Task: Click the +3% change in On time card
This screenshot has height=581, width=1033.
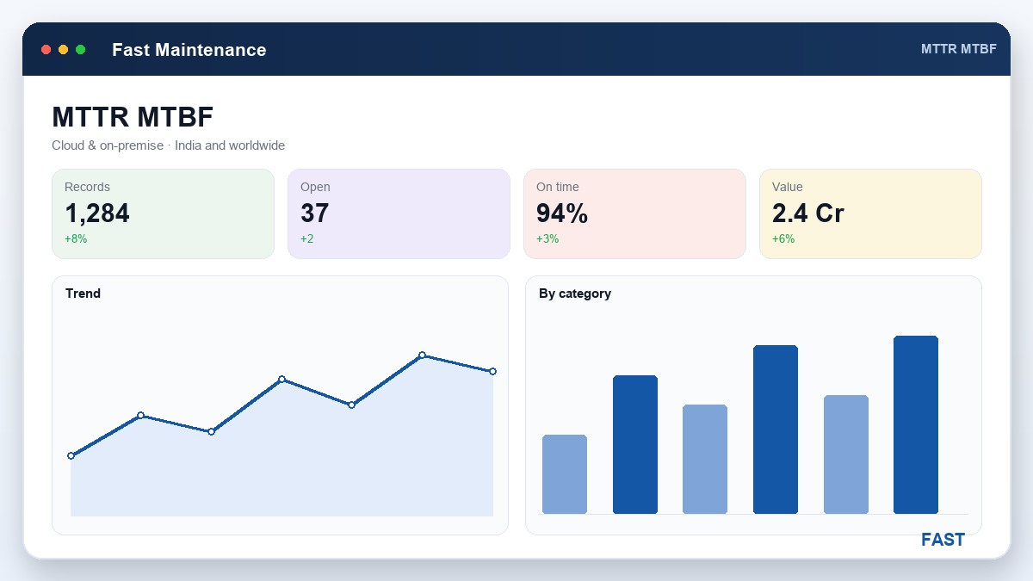Action: 547,239
